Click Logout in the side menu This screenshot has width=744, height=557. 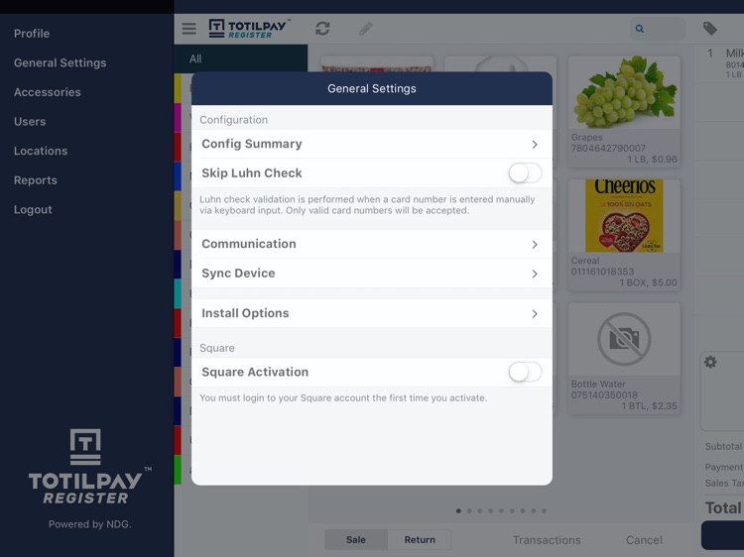coord(33,210)
